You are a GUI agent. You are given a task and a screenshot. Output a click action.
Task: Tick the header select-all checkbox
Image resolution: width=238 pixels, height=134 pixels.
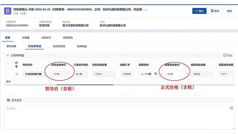click(7, 65)
